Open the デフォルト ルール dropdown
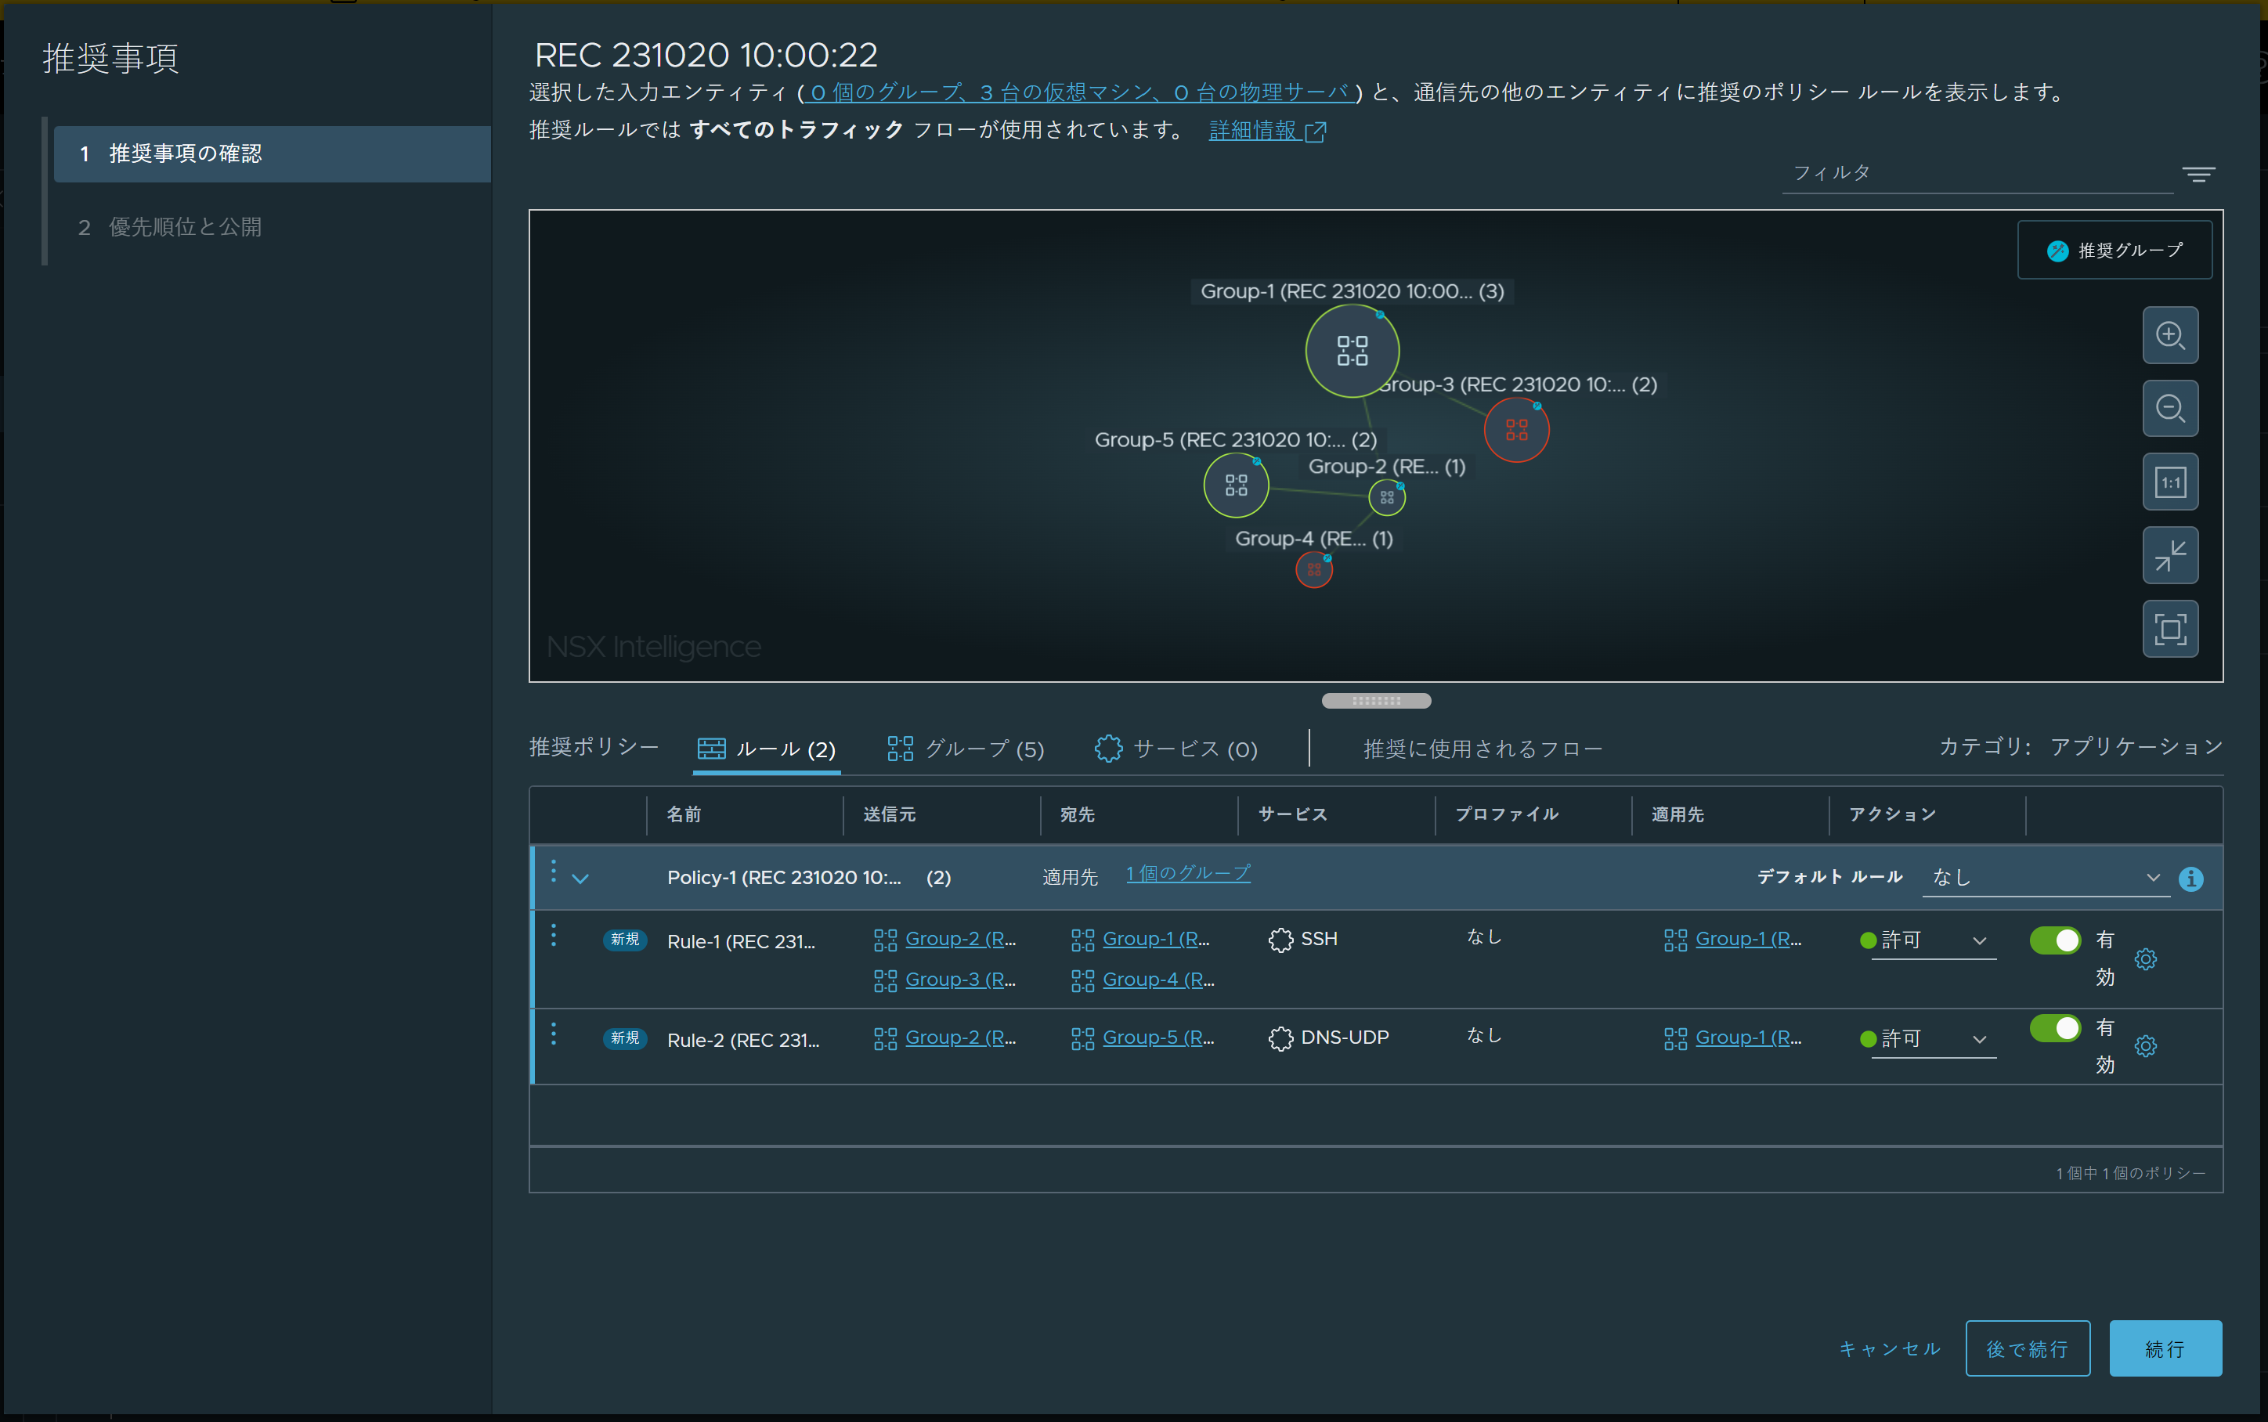 [2045, 878]
